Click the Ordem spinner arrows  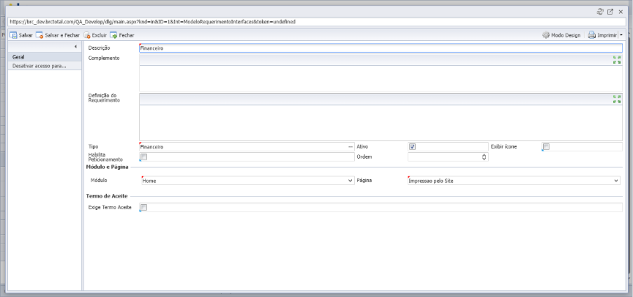pyautogui.click(x=484, y=157)
